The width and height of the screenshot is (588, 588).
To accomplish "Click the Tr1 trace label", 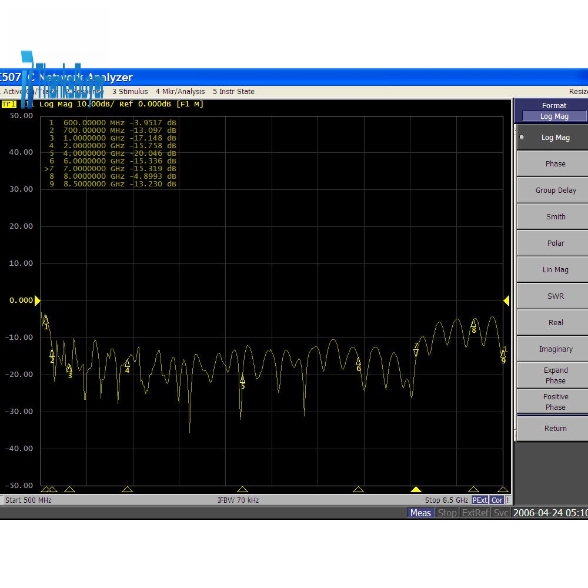I will 9,104.
